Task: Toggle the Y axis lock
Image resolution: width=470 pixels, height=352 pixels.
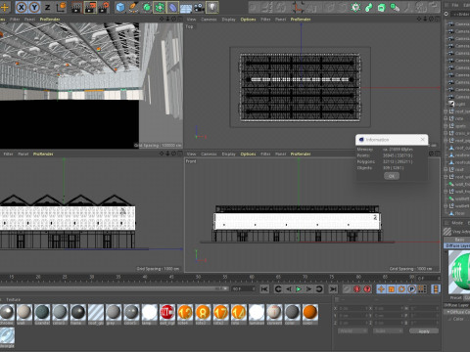Action: [x=34, y=7]
